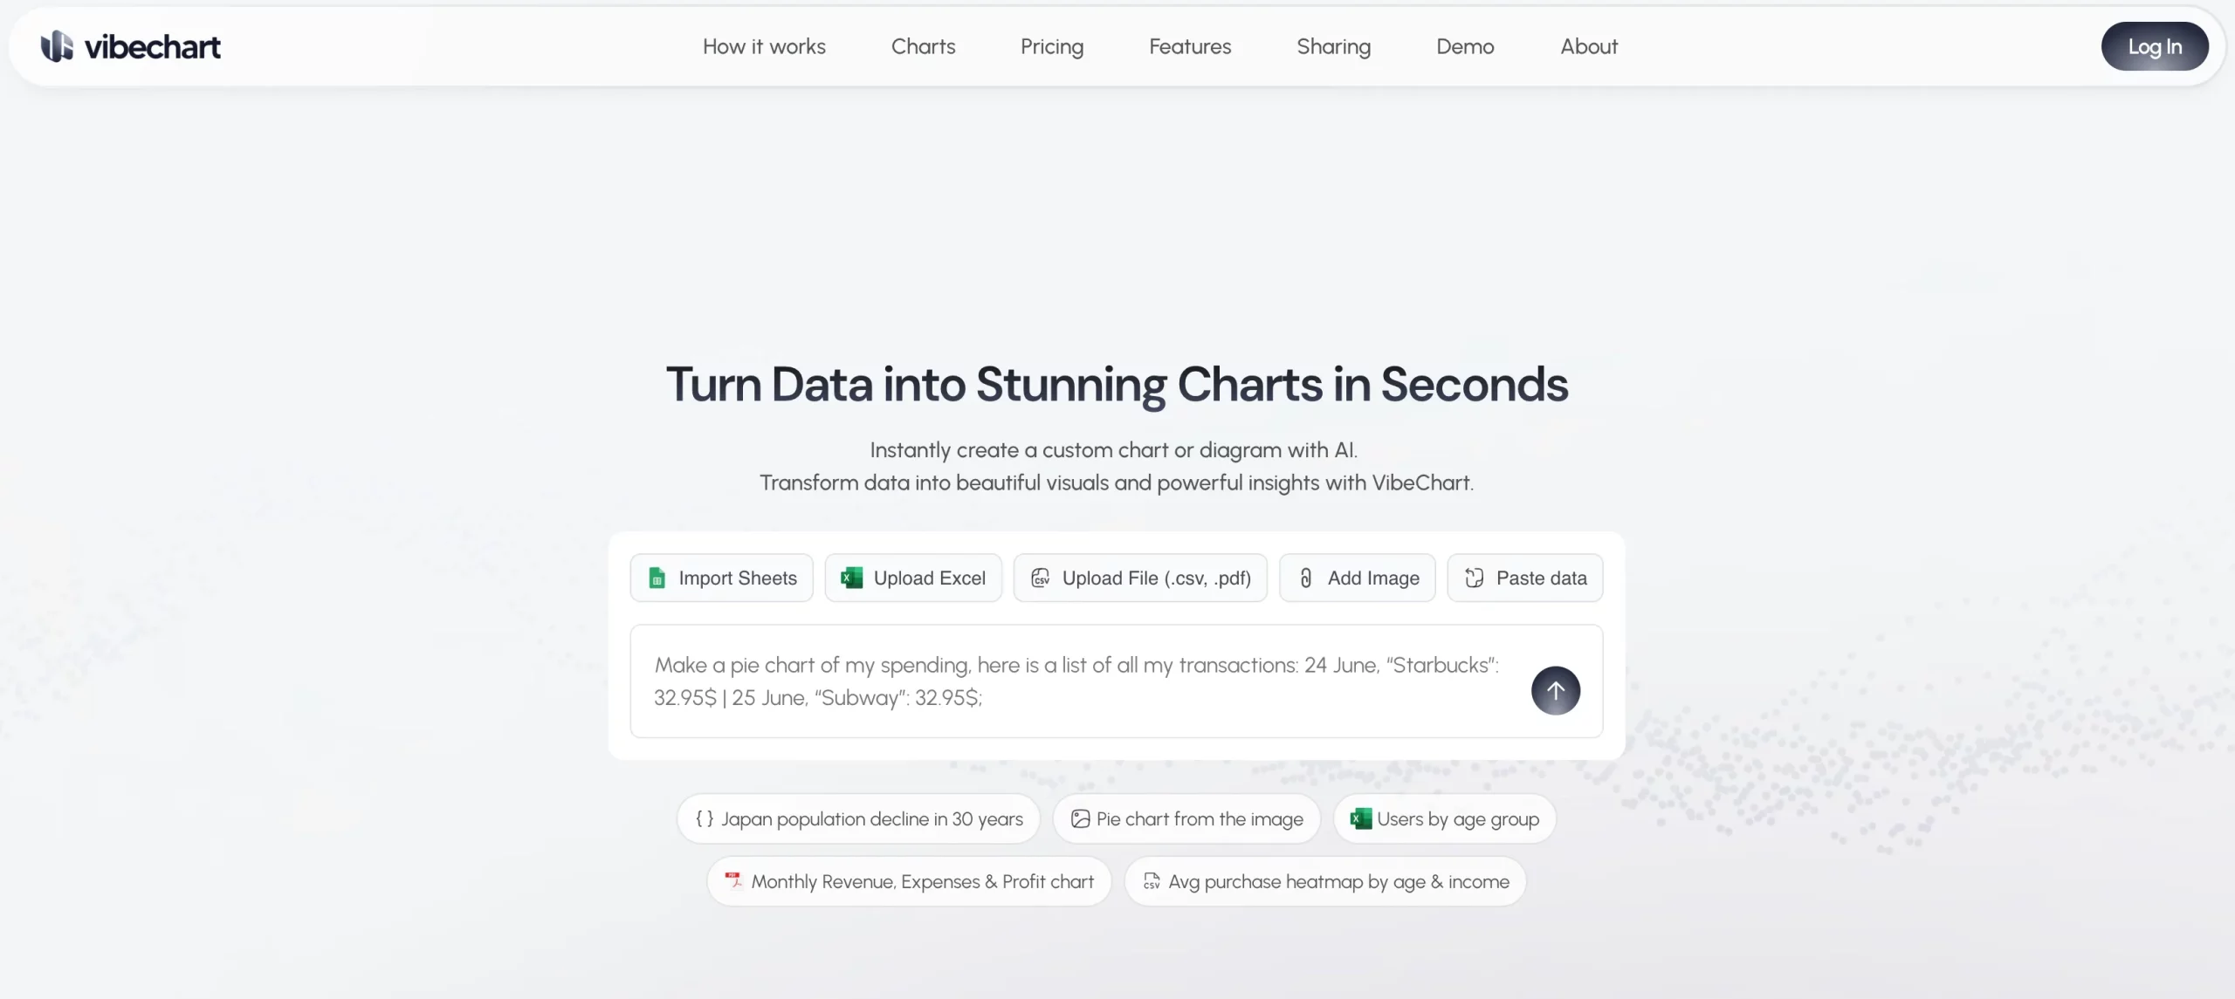This screenshot has height=999, width=2235.
Task: Click the Excel icon on Users by age group
Action: click(x=1360, y=819)
